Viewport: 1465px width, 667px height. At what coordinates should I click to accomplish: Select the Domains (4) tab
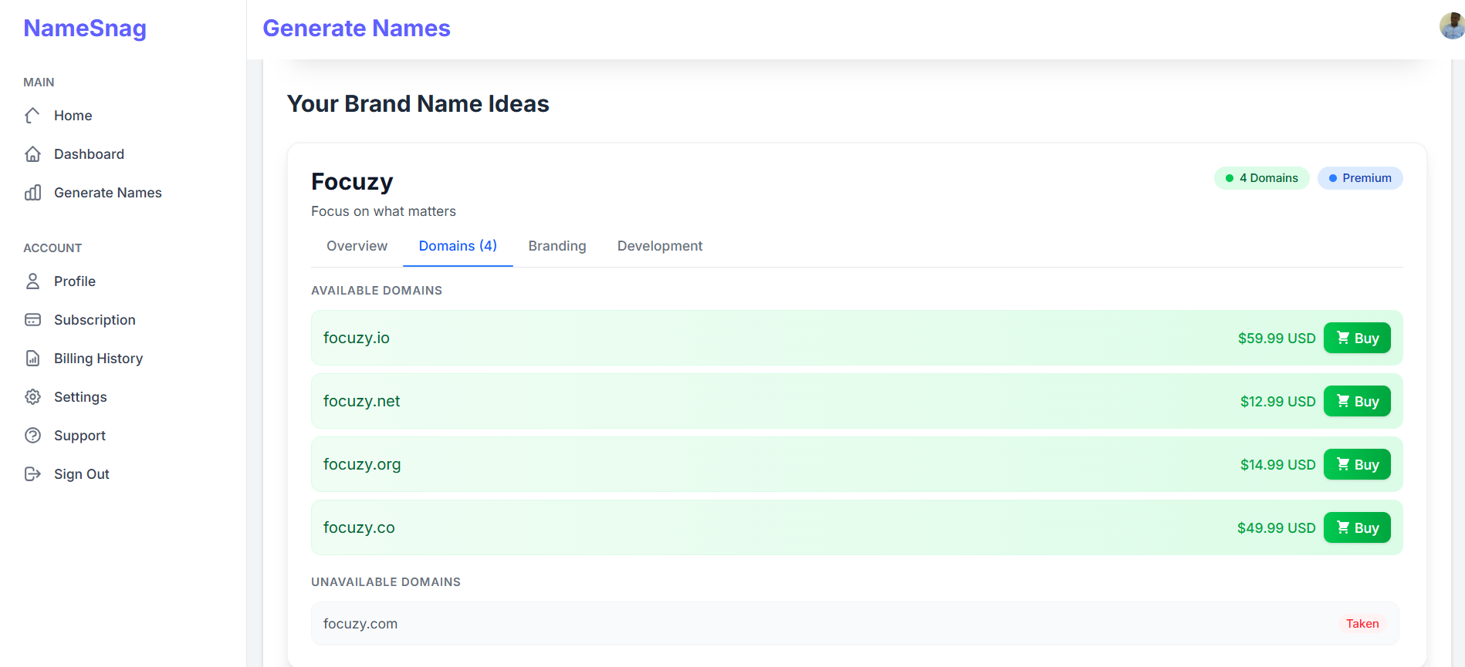(x=458, y=246)
